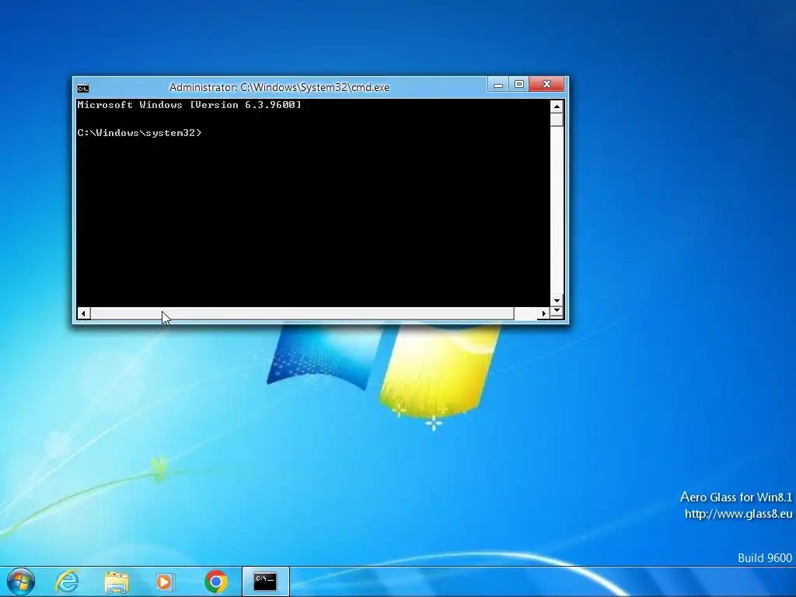Image resolution: width=796 pixels, height=597 pixels.
Task: Click vertical scrollbar up arrow in cmd
Action: (557, 106)
